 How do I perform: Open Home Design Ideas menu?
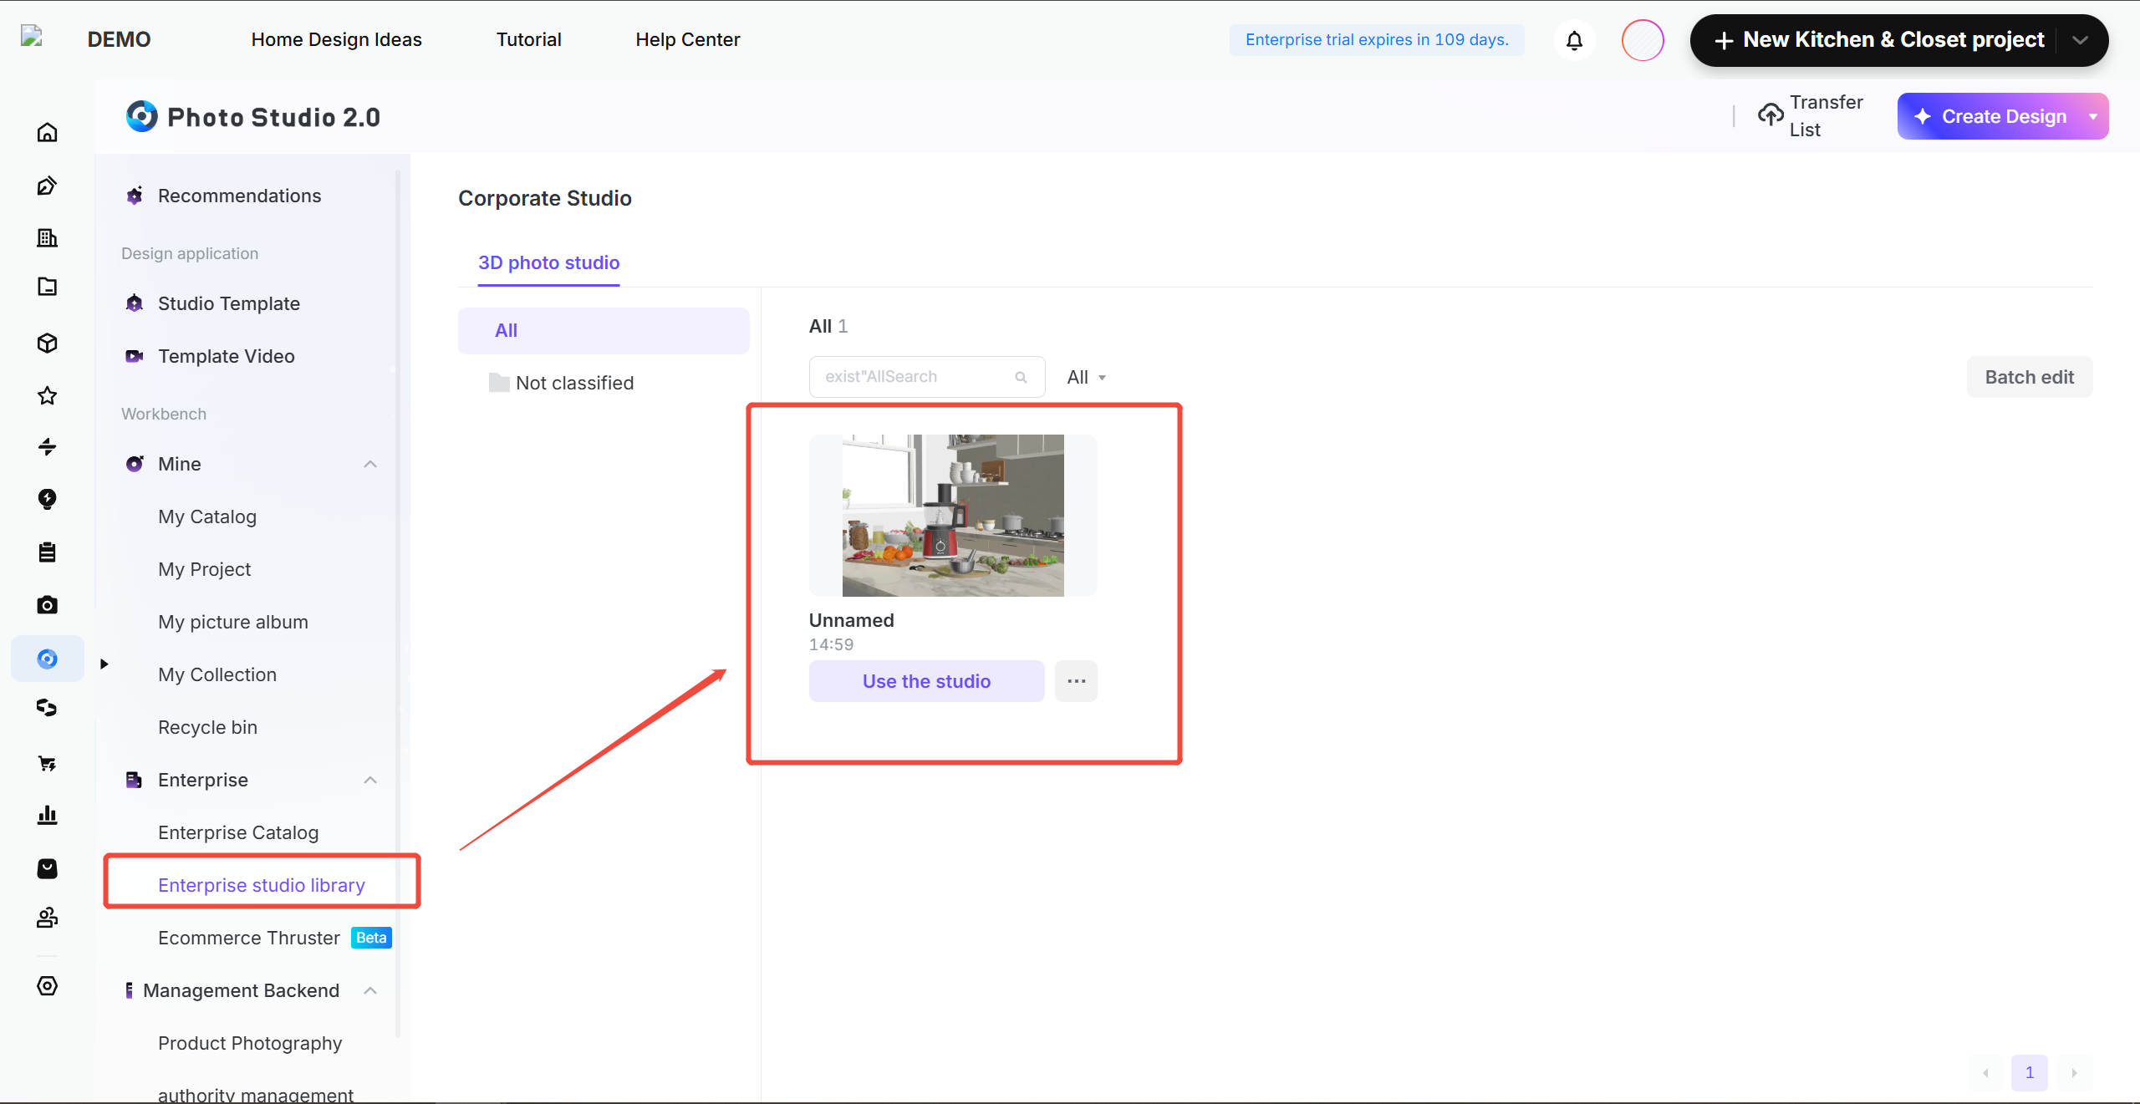click(336, 39)
